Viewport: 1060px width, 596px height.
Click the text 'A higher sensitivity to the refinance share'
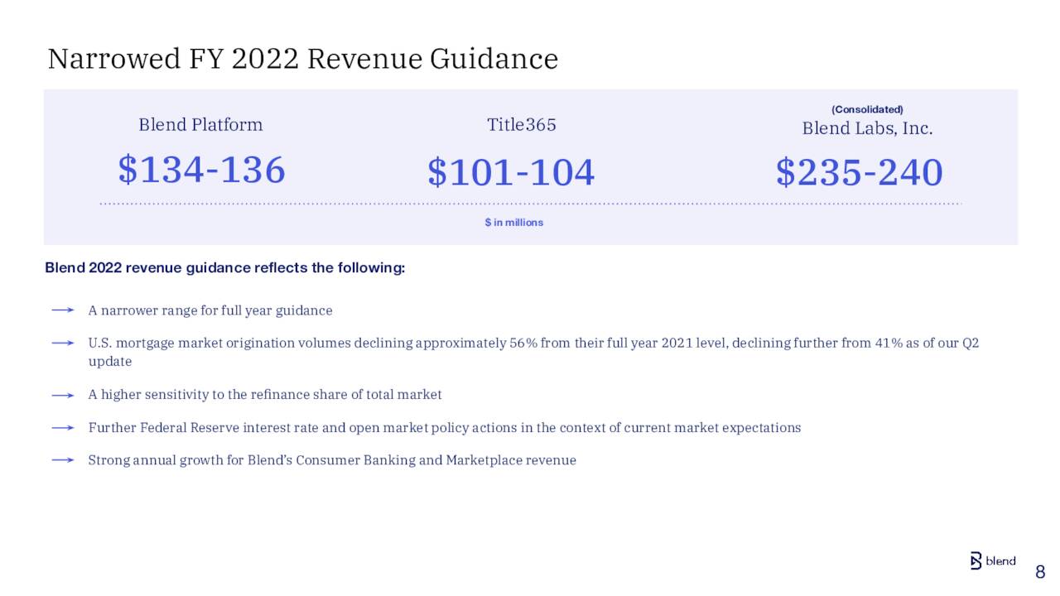pyautogui.click(x=265, y=395)
